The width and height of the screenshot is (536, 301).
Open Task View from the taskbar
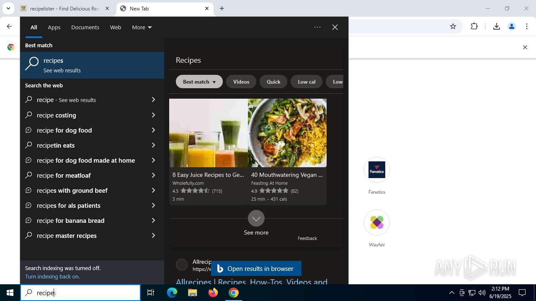(151, 293)
